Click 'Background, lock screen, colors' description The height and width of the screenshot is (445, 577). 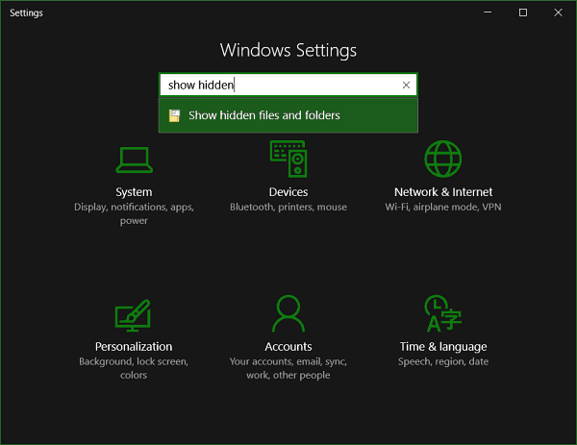tap(134, 368)
